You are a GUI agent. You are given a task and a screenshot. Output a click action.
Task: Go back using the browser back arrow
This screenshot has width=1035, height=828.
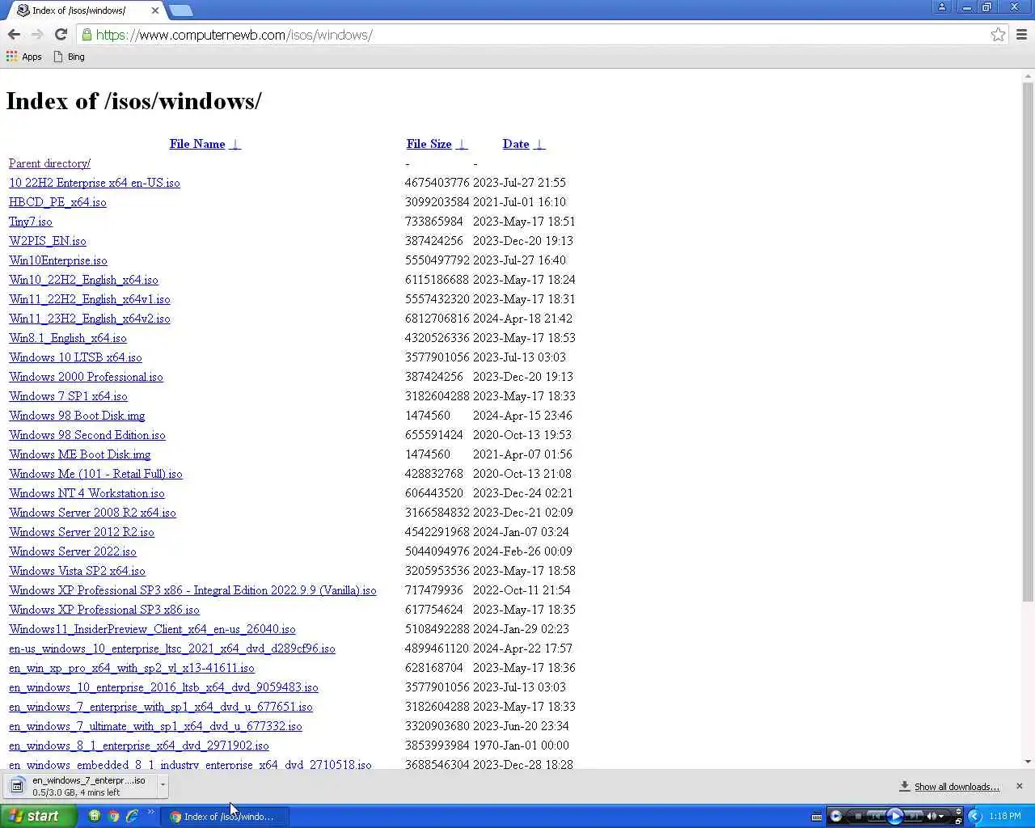pos(14,35)
